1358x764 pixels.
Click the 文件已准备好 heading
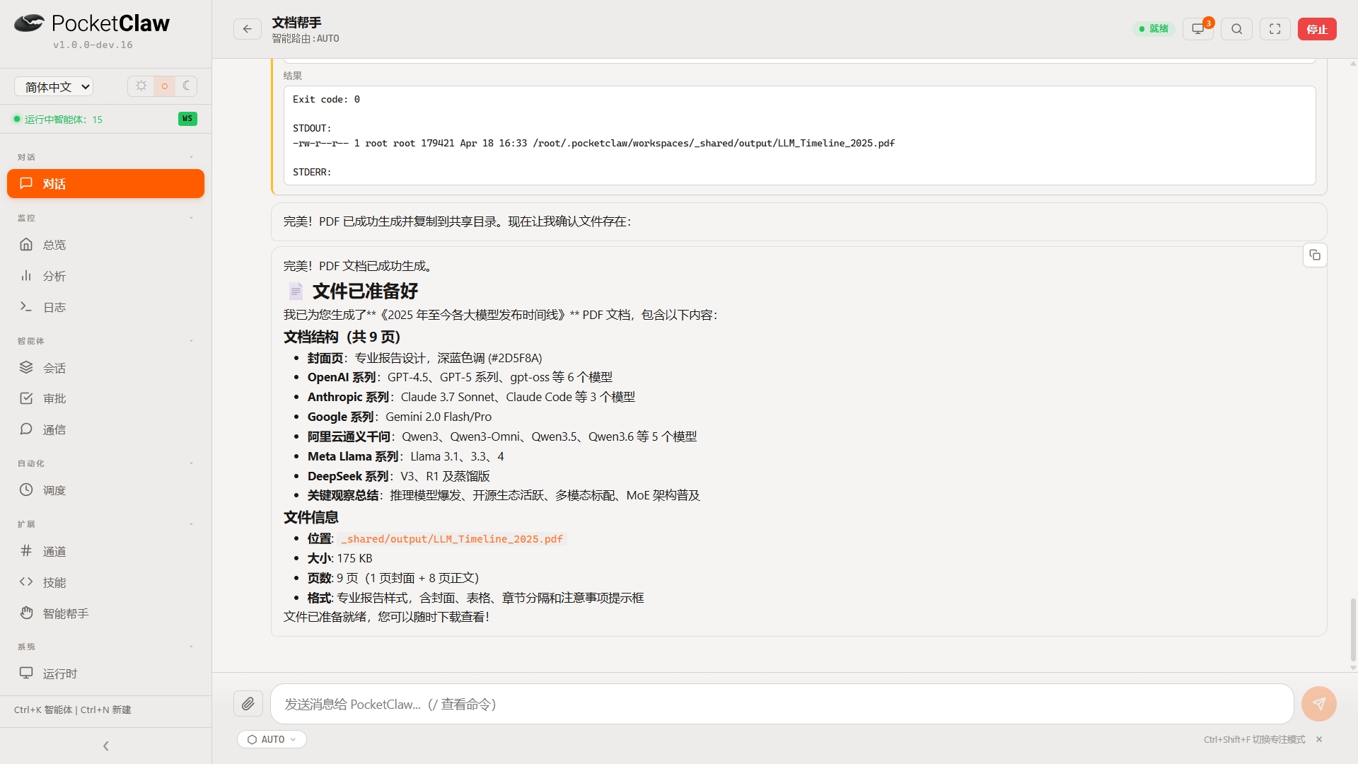coord(365,291)
